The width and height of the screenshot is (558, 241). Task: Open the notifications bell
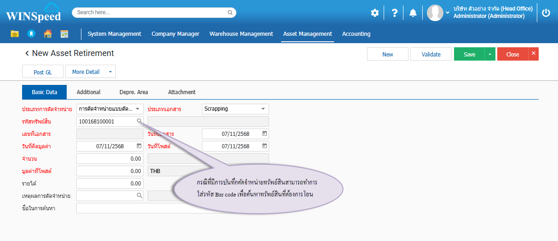(413, 13)
